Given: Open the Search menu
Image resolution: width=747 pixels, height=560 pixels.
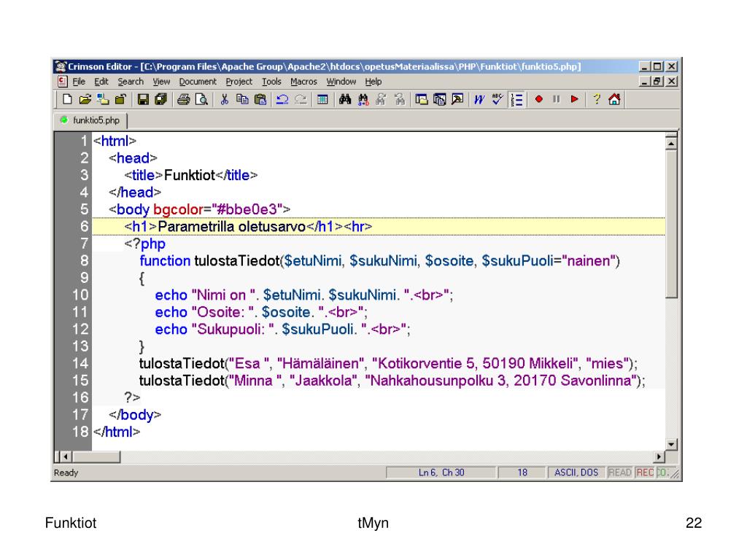Looking at the screenshot, I should pyautogui.click(x=131, y=82).
